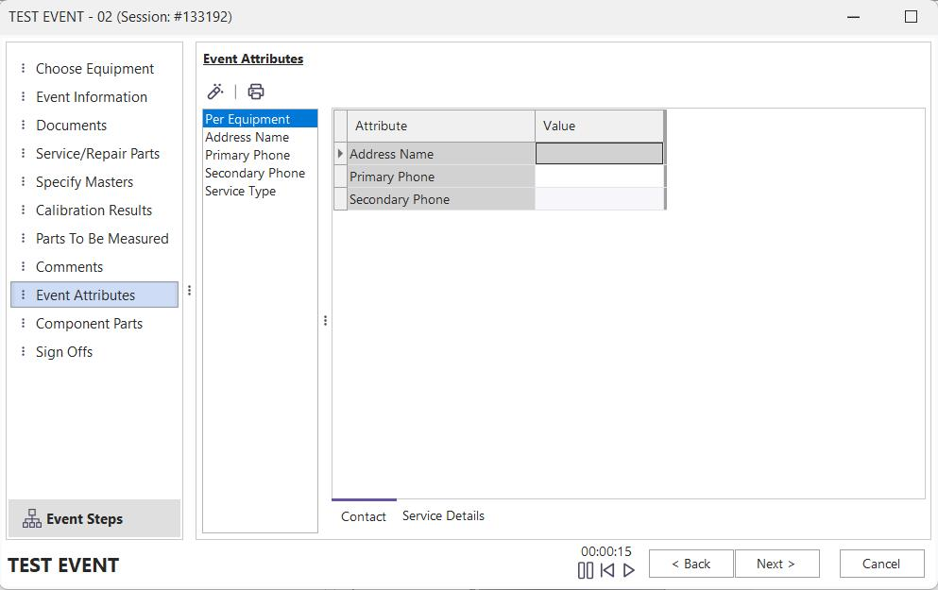Image resolution: width=938 pixels, height=590 pixels.
Task: Switch to the Service Details tab
Action: 443,515
